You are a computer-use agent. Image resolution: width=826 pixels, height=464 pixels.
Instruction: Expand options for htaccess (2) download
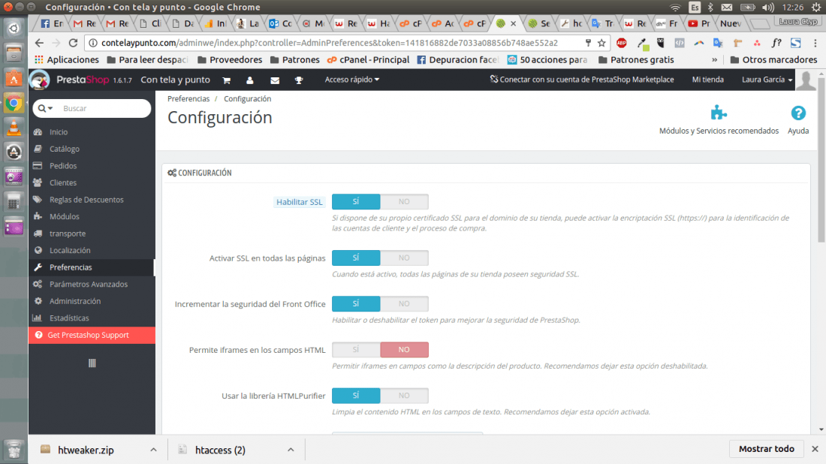pyautogui.click(x=291, y=450)
